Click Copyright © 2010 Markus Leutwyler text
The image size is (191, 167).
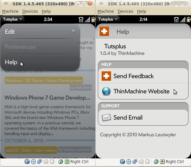pyautogui.click(x=138, y=135)
